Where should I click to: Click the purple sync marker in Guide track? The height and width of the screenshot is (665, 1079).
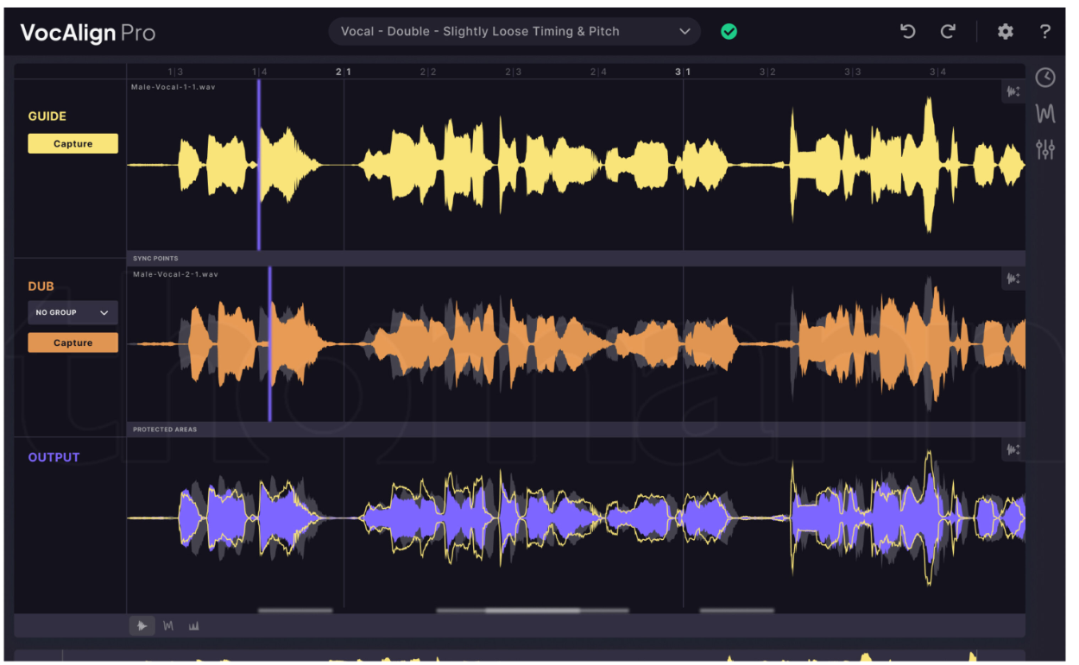[x=259, y=164]
